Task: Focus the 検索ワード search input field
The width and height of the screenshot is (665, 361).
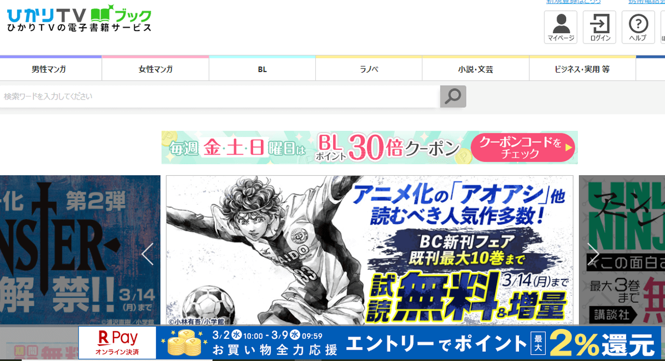Action: (x=219, y=96)
